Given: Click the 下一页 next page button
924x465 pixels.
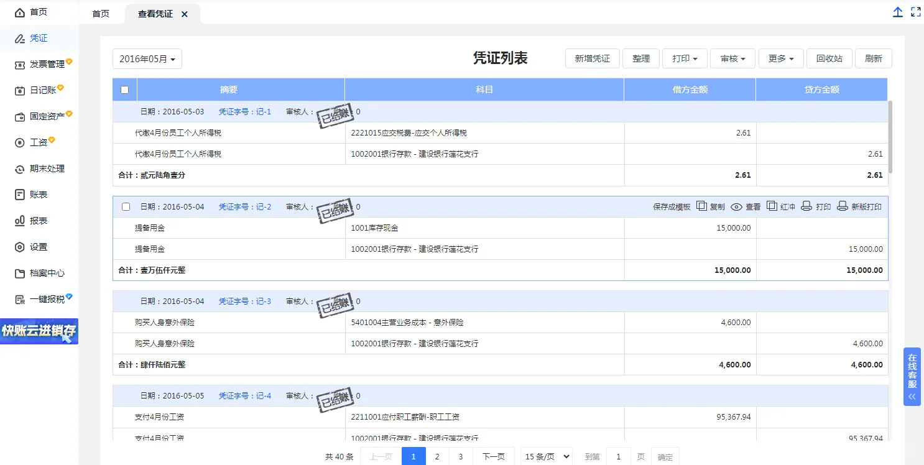Looking at the screenshot, I should [x=494, y=456].
